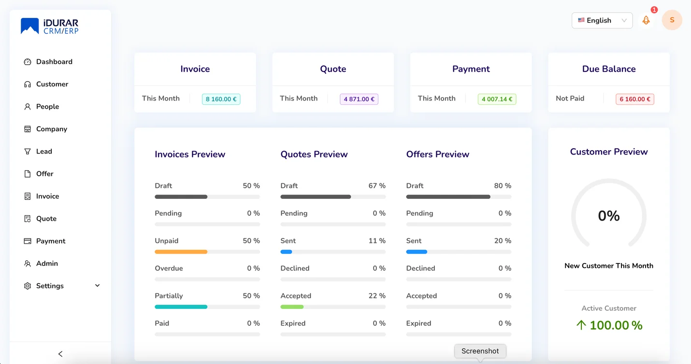
Task: Click the 8 160.00 € invoice tag
Action: pos(221,99)
